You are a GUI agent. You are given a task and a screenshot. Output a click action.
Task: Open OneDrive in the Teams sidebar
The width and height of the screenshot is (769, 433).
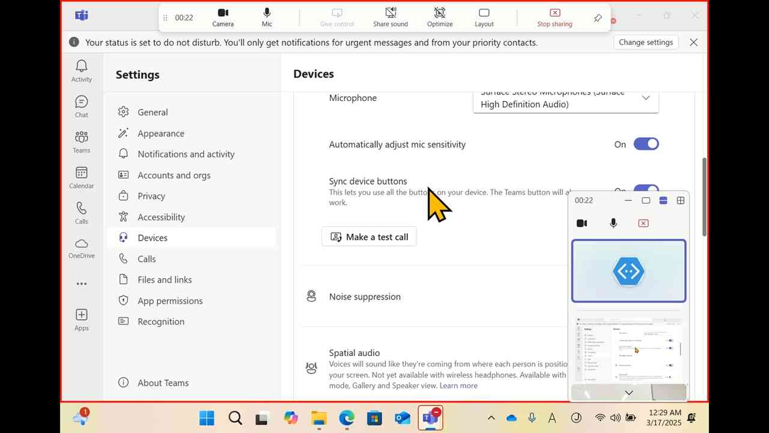coord(82,248)
